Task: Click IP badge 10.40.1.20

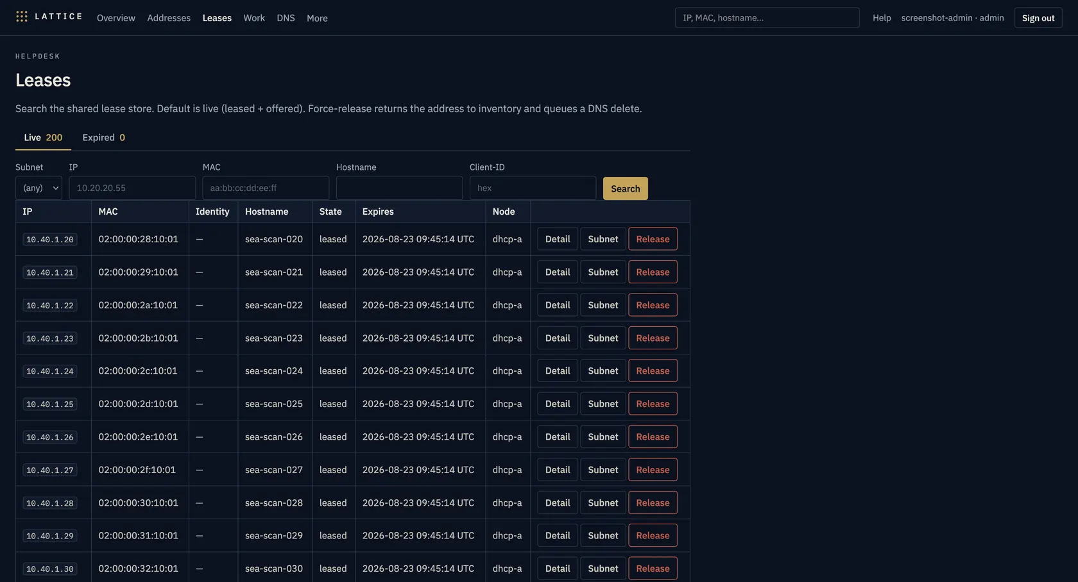Action: (50, 239)
